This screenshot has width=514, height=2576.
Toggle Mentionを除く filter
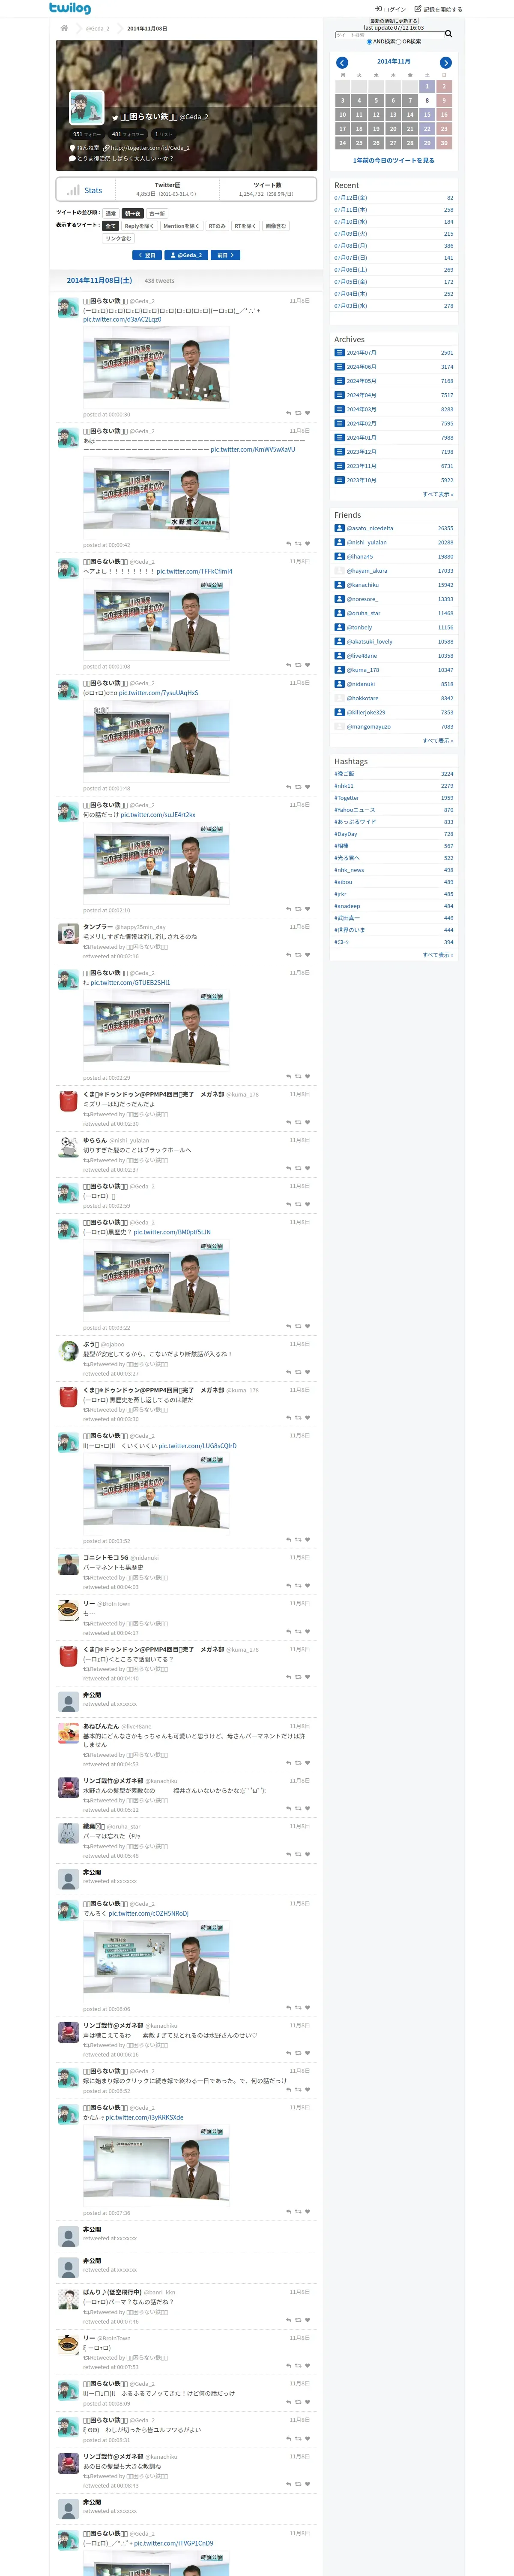click(x=182, y=226)
